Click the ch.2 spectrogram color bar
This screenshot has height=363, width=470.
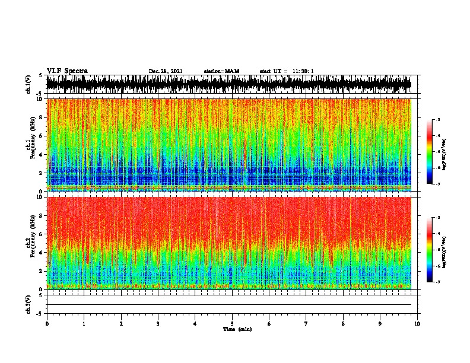(430, 250)
